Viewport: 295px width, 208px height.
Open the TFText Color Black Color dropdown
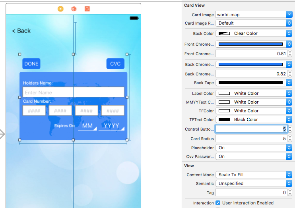(262, 119)
